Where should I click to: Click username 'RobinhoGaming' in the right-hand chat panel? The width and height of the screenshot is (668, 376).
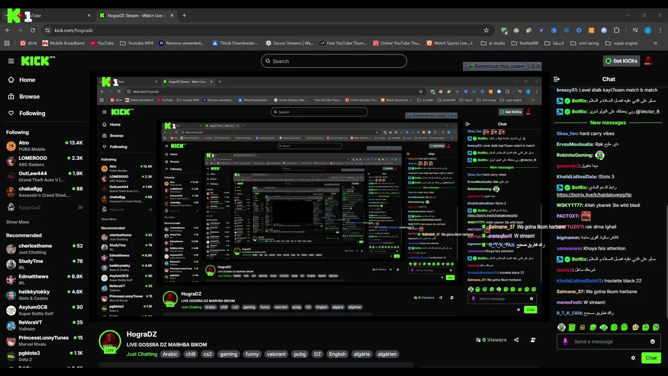(575, 155)
